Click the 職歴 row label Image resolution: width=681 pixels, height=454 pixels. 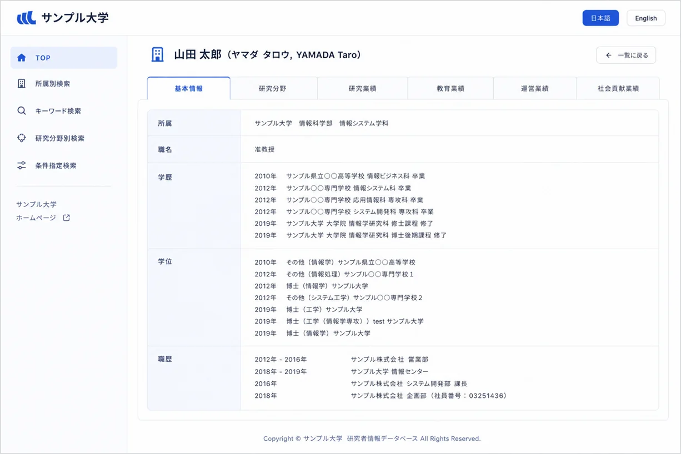(x=165, y=359)
